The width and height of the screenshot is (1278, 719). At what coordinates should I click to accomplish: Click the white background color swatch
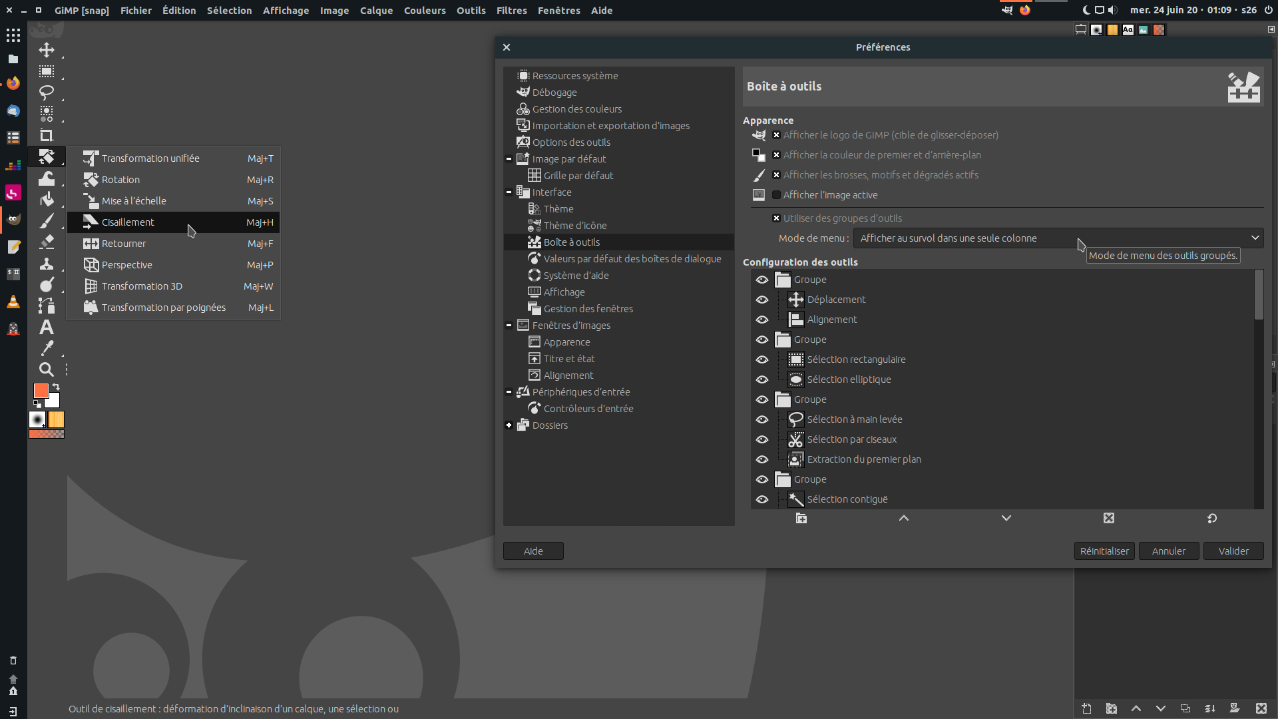(x=53, y=401)
